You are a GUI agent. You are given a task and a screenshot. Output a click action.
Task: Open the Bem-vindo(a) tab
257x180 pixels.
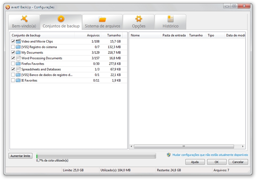tap(24, 22)
